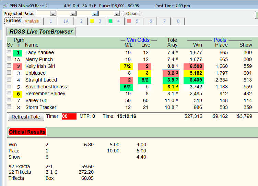The image size is (258, 186).
Task: Check the scratch box for Savethebestforlass
Action: click(9, 86)
